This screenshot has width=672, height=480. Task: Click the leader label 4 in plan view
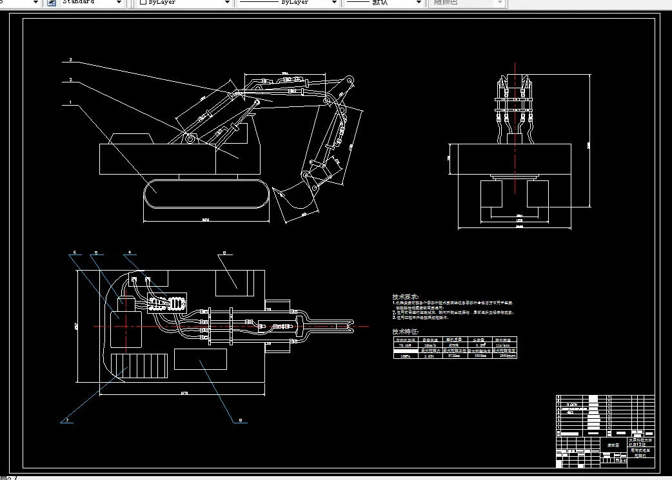pyautogui.click(x=130, y=252)
